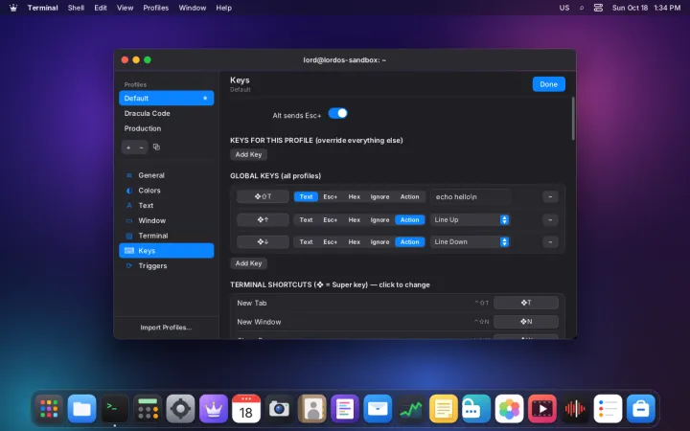Select Hex mode for echo hello row
Viewport: 690px width, 431px height.
pos(355,196)
